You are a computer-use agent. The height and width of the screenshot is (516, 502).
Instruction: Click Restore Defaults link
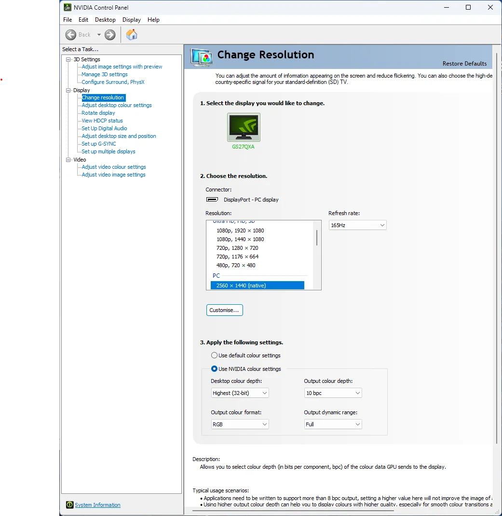tap(464, 64)
